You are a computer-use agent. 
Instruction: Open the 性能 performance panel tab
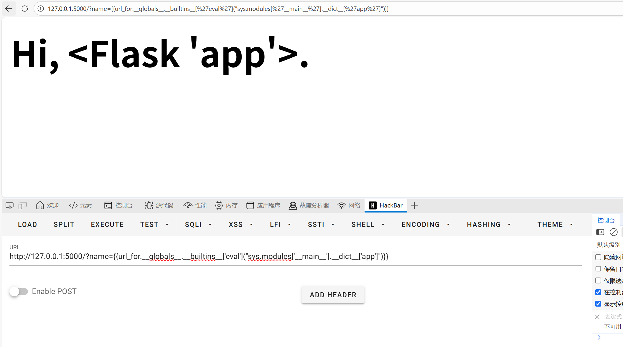coord(195,205)
